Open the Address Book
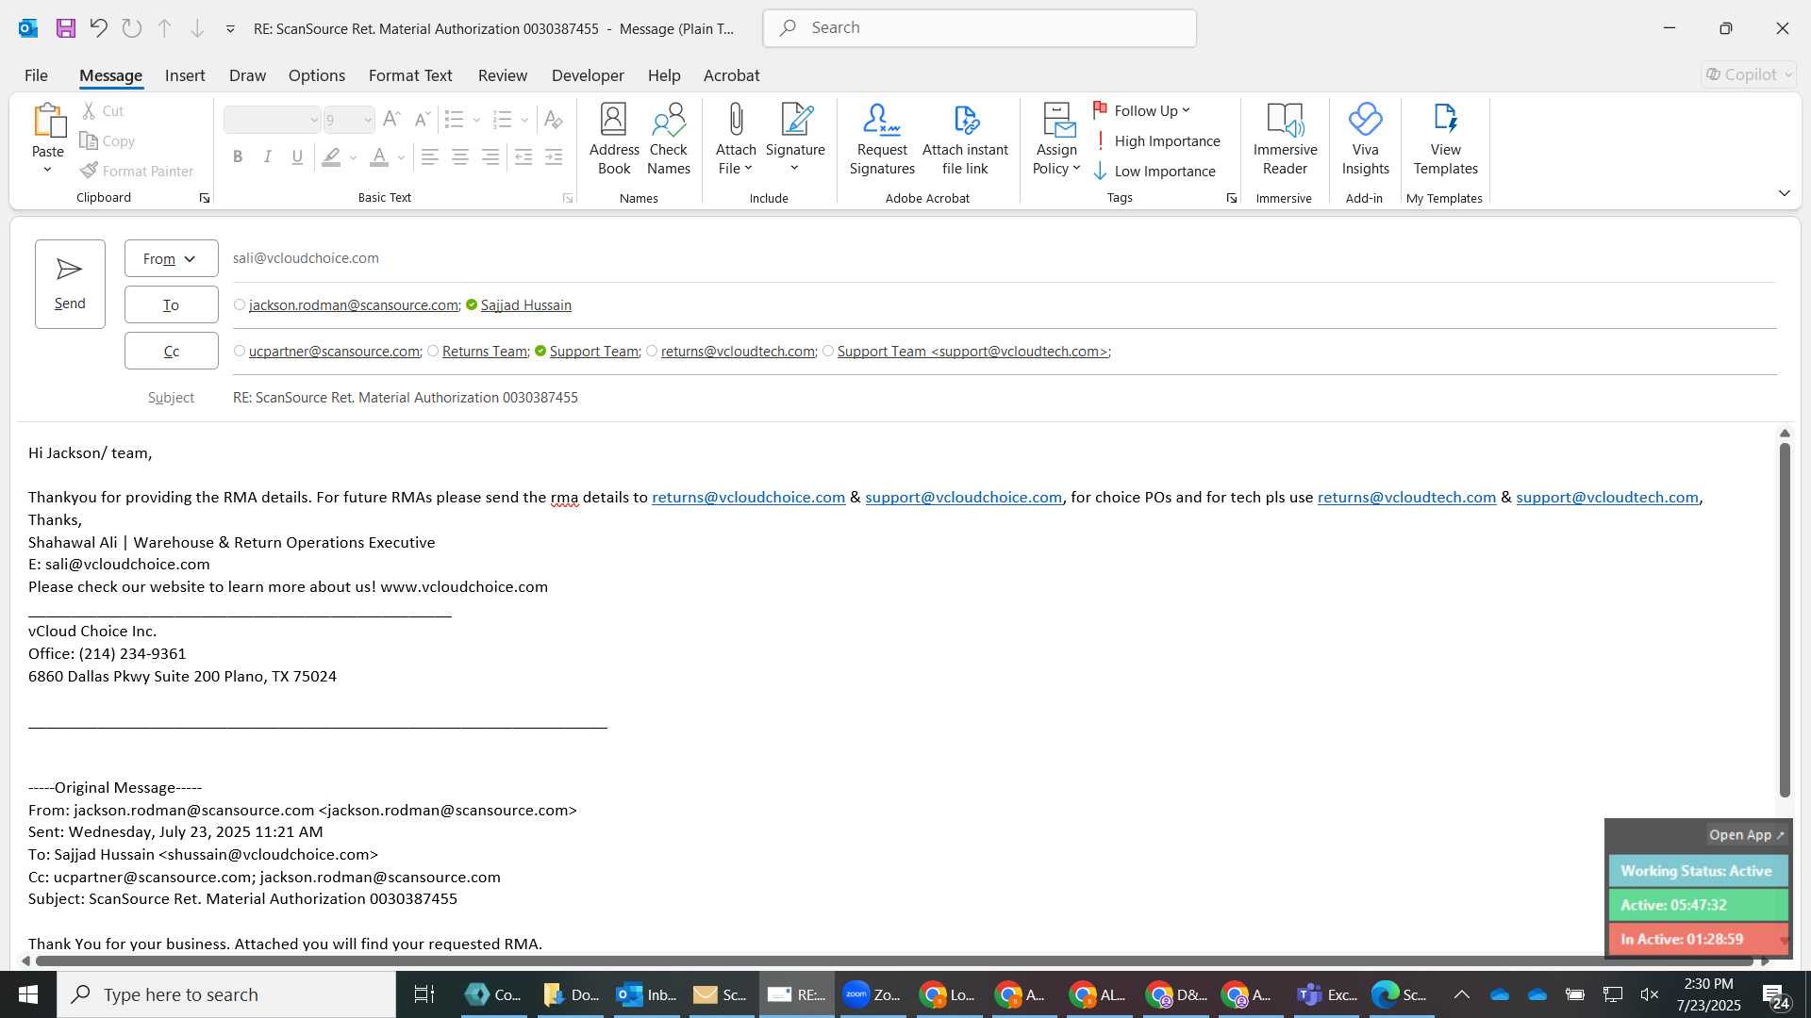The image size is (1811, 1018). coord(614,139)
